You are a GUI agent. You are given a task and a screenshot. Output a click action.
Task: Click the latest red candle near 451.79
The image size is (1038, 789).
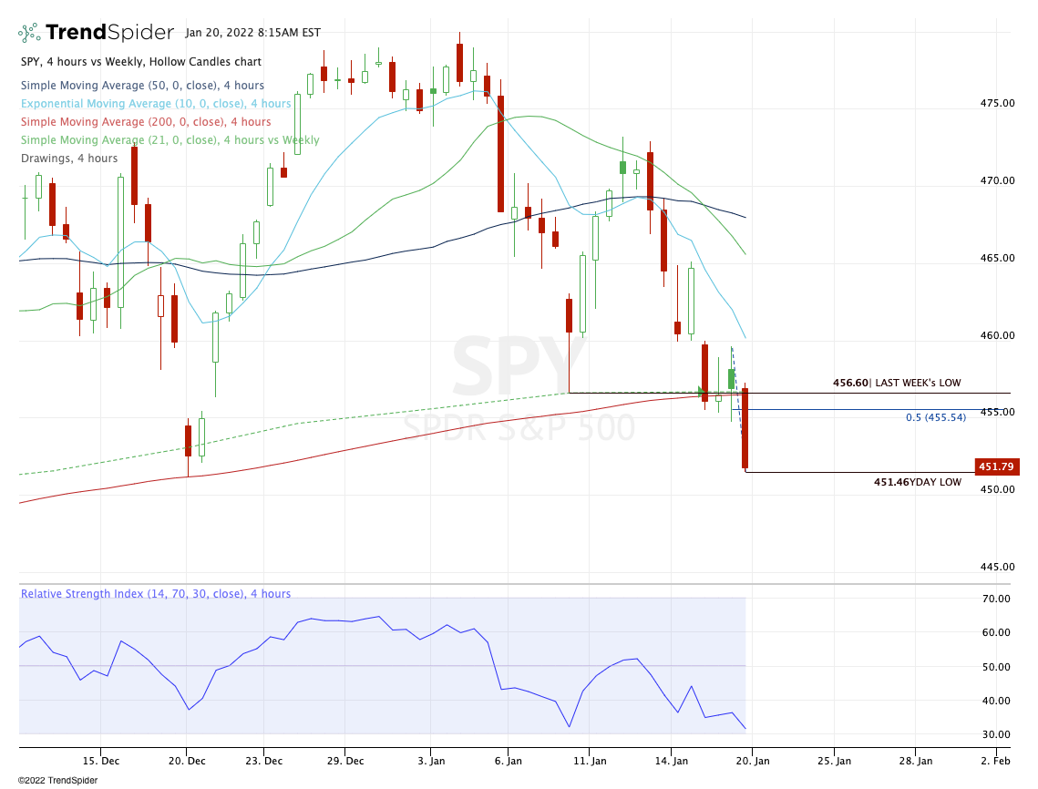point(745,427)
